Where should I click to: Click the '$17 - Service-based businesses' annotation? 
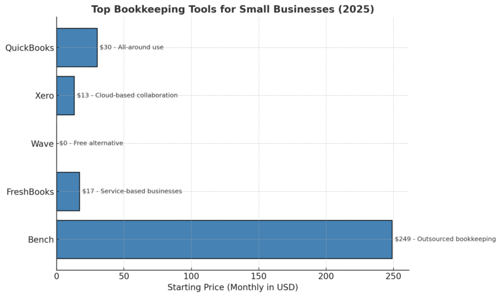click(x=132, y=191)
